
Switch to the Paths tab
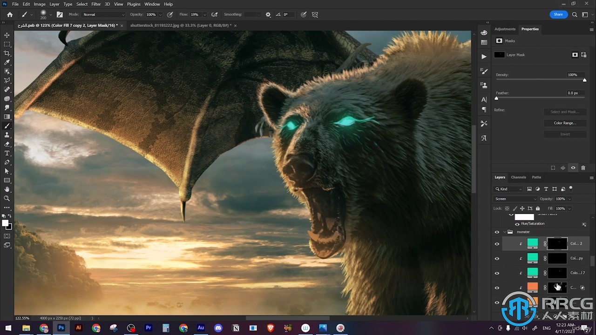pos(536,177)
